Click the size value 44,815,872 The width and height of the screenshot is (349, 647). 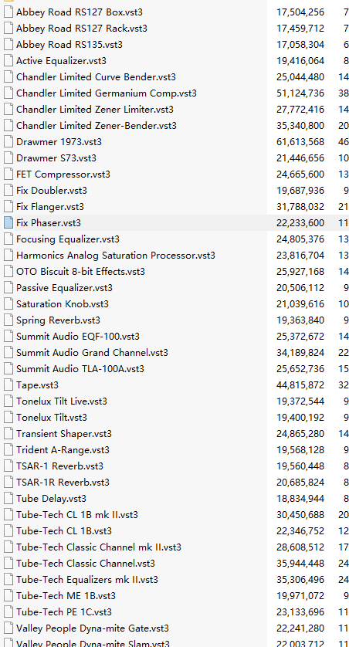click(x=300, y=385)
